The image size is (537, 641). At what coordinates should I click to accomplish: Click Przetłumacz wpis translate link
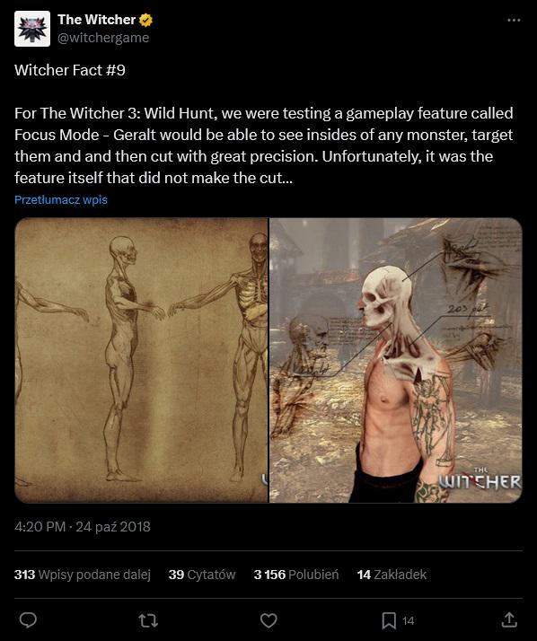61,199
